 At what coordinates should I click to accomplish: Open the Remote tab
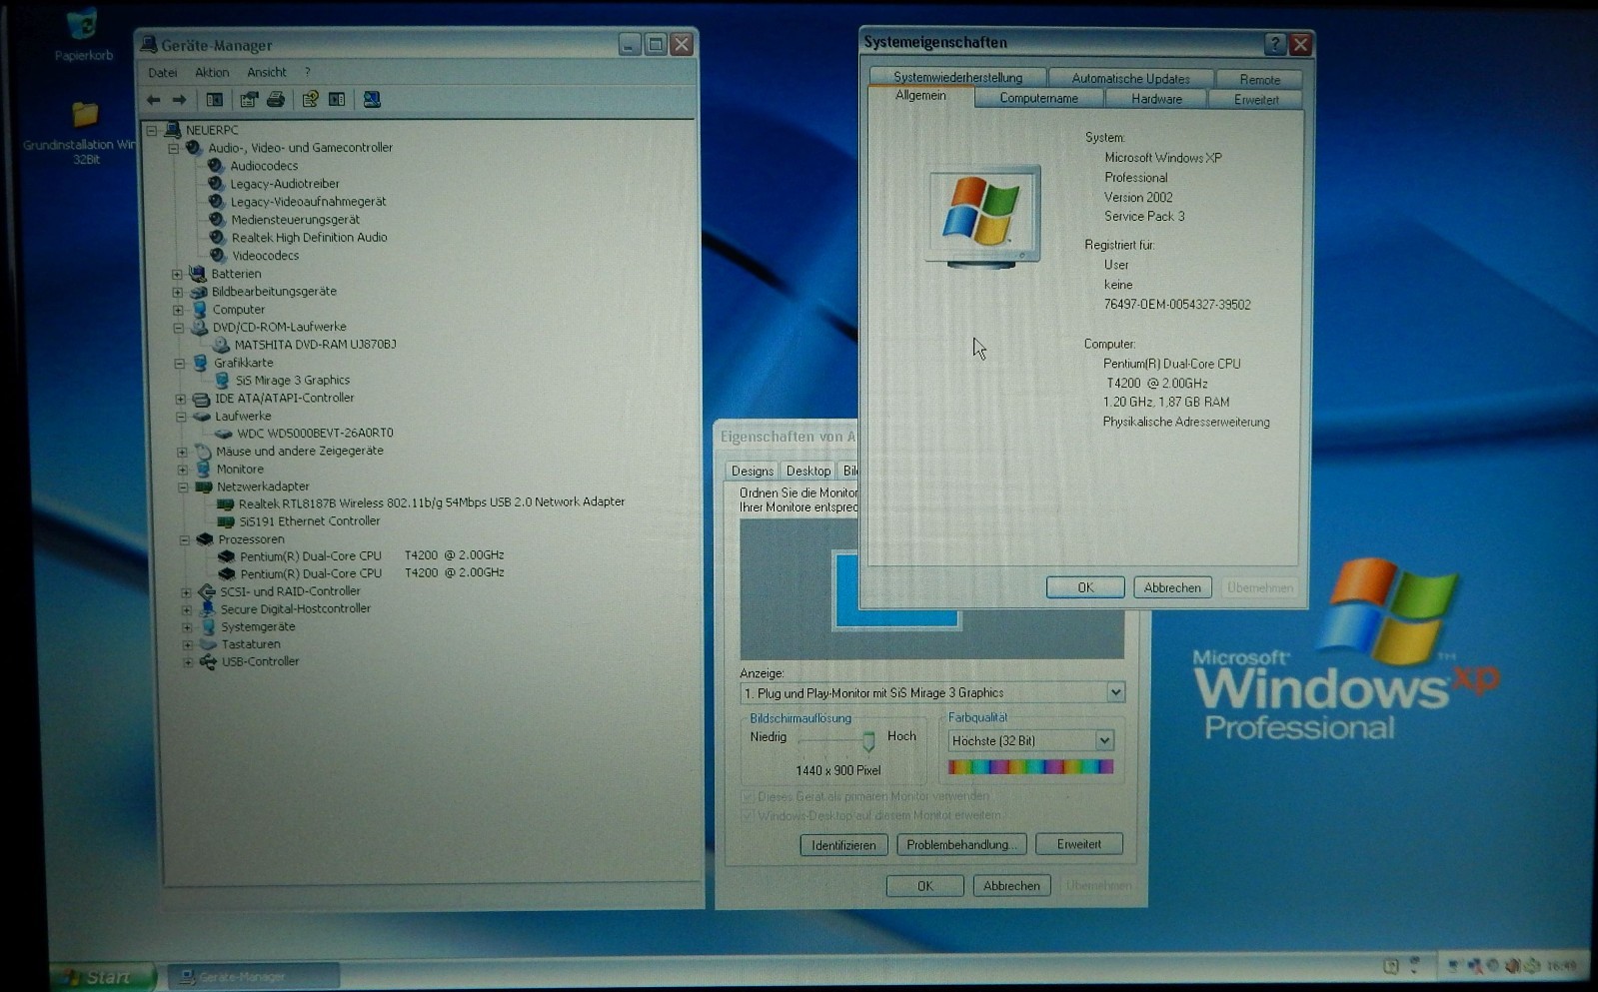coord(1259,80)
